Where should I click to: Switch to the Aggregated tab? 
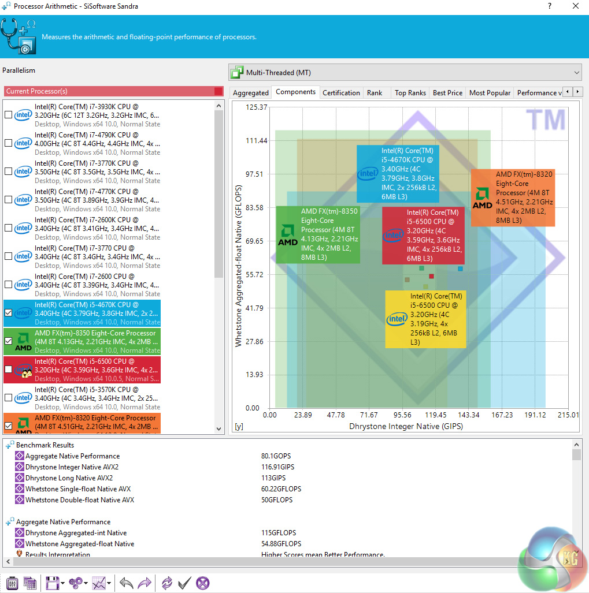(251, 93)
